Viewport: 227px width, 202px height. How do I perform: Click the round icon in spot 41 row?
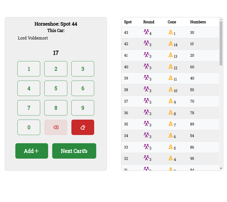click(146, 55)
